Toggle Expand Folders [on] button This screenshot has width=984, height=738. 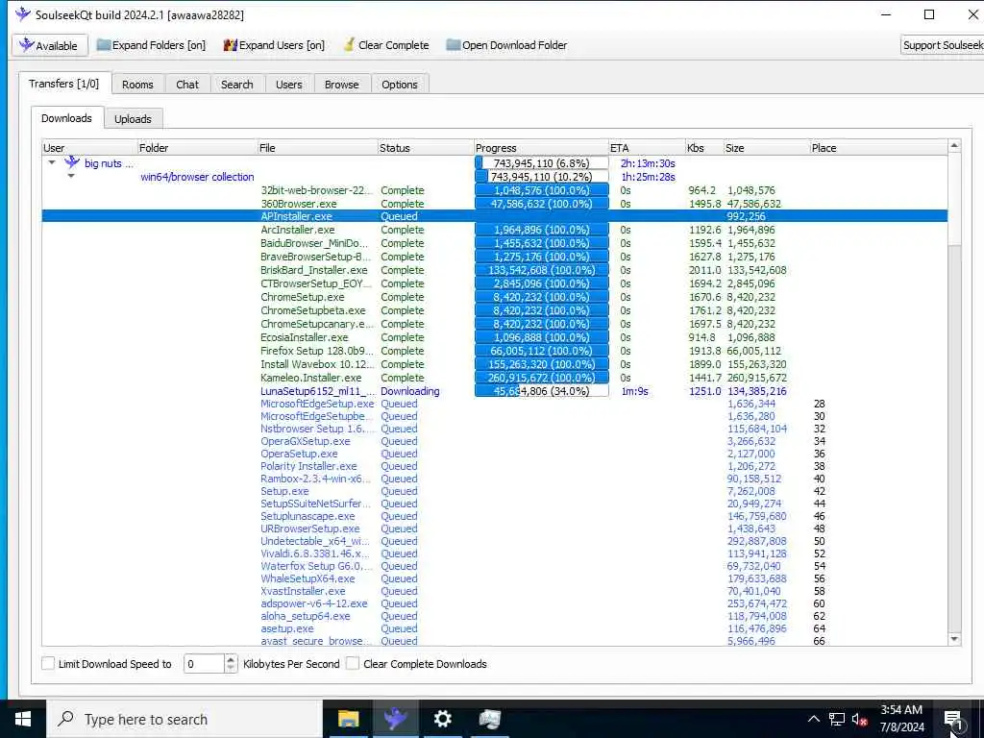point(151,45)
